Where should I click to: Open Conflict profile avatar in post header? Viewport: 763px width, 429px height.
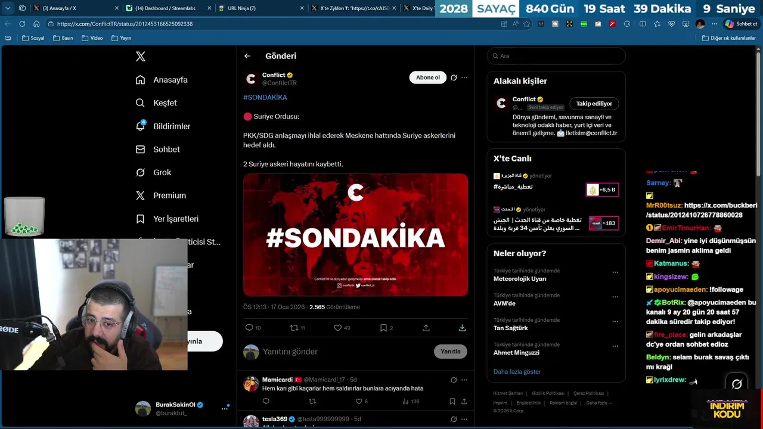pos(252,79)
